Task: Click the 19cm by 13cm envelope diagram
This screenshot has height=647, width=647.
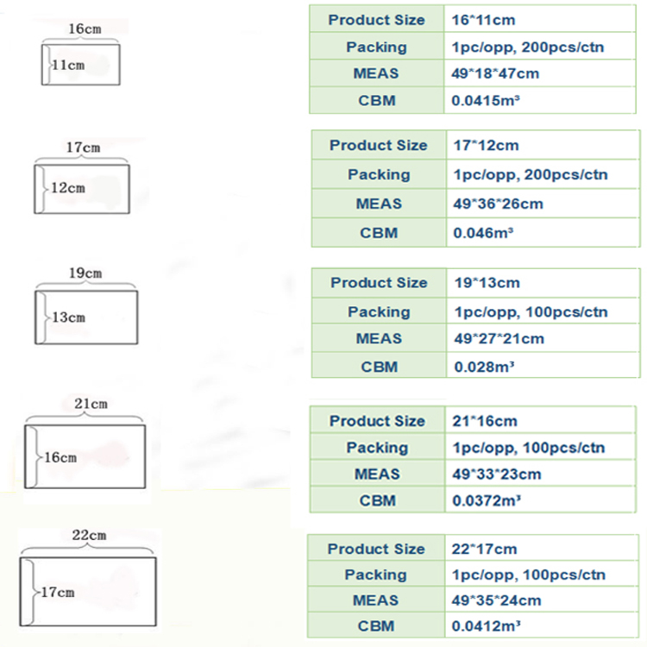Action: point(89,317)
